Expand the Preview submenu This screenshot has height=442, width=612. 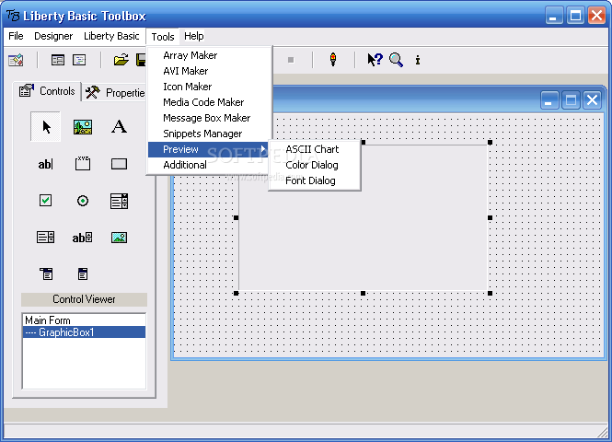209,149
